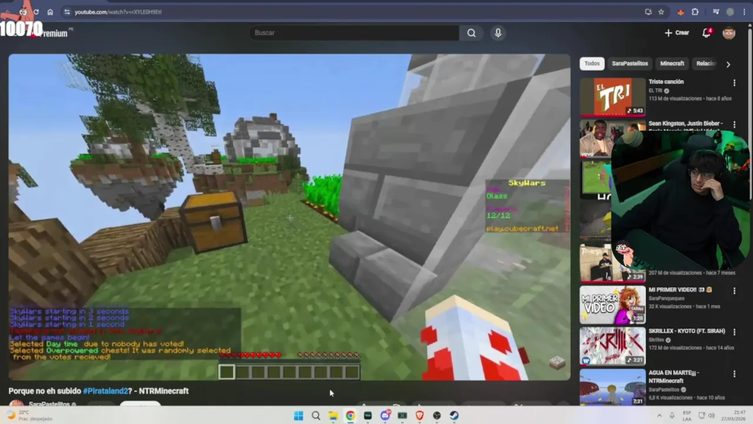Open the browser extensions puzzle icon

[x=695, y=12]
